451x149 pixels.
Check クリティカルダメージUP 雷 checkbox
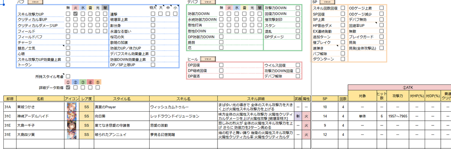(91, 25)
